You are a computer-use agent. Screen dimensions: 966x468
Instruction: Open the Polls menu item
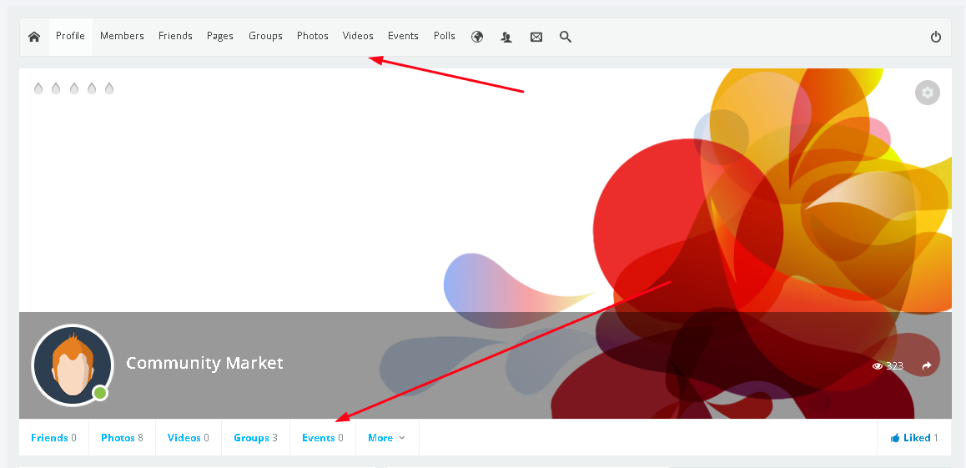click(445, 37)
